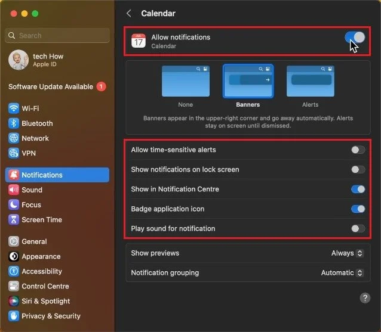Click the Search input field
Viewport: 381px width, 332px height.
click(x=57, y=35)
